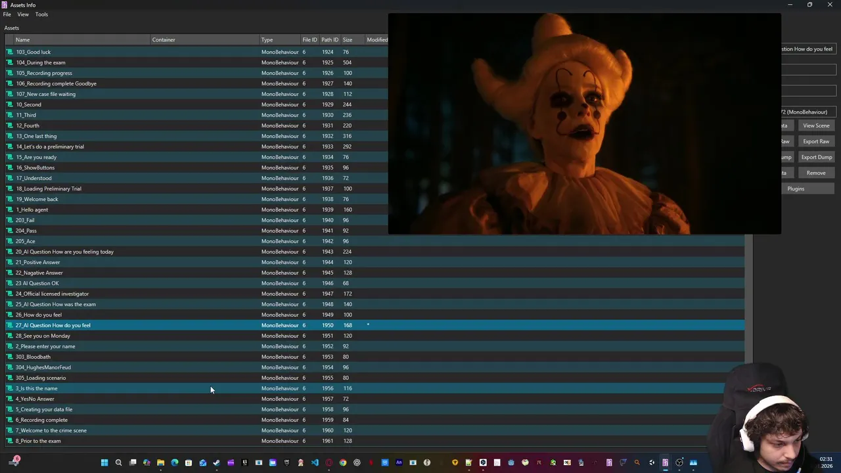The height and width of the screenshot is (473, 841).
Task: Click the Remove button
Action: [x=816, y=173]
